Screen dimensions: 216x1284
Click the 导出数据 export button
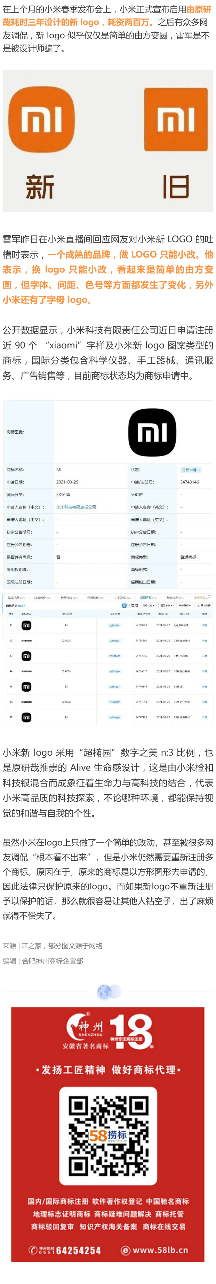point(204,606)
